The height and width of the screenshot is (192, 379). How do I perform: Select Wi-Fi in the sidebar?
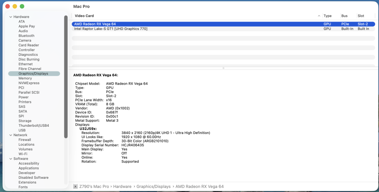point(23,154)
